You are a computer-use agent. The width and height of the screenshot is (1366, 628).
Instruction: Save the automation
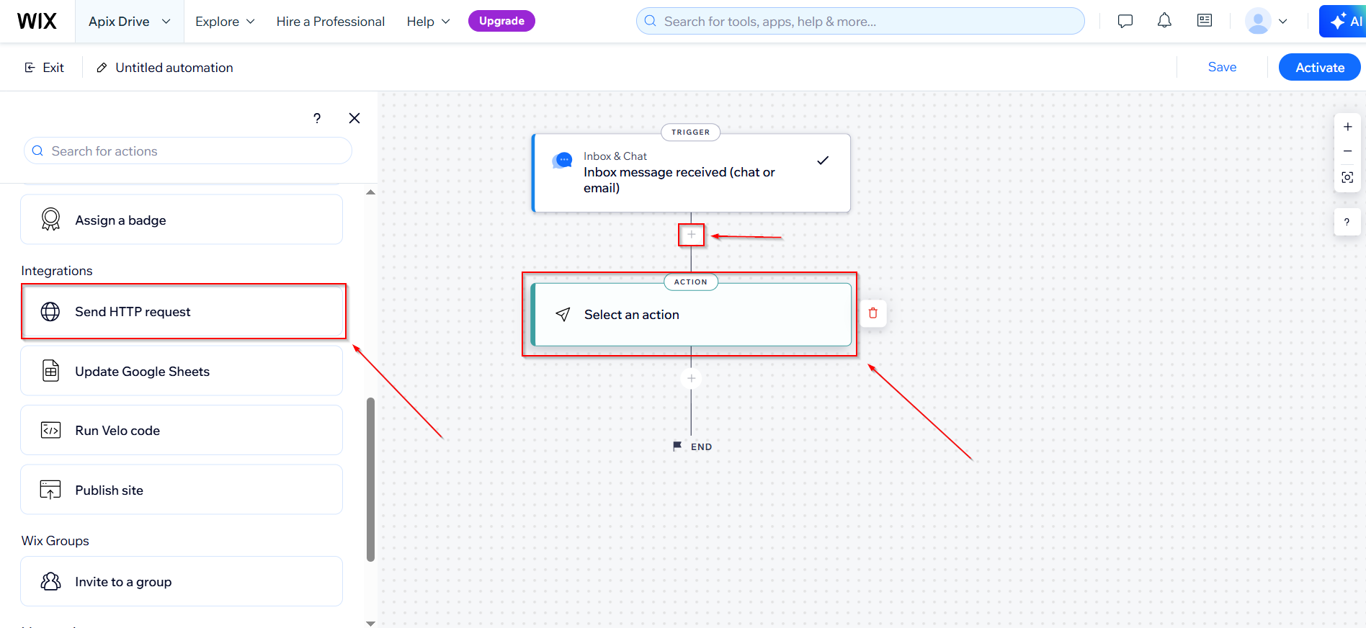pos(1222,67)
